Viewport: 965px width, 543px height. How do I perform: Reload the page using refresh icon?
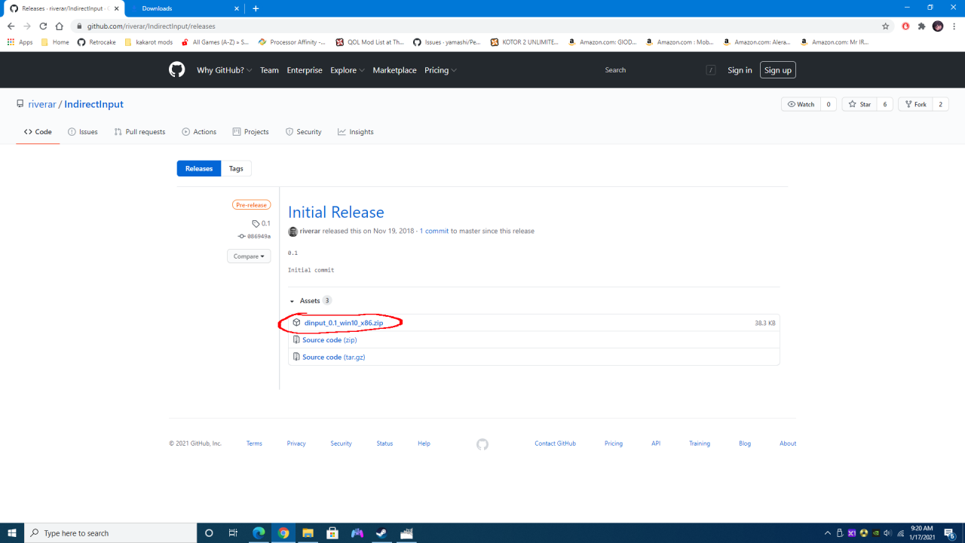(x=42, y=26)
